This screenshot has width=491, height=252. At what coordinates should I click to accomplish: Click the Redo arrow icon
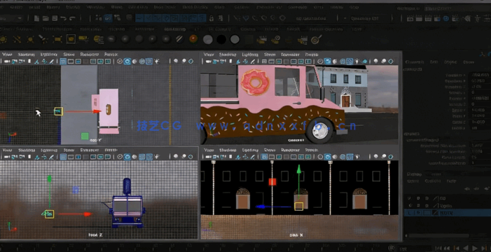pyautogui.click(x=72, y=18)
